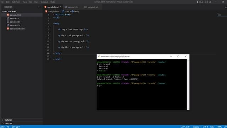The height and width of the screenshot is (128, 227).
Task: Click html breadcrumb segment
Action: (x=67, y=11)
